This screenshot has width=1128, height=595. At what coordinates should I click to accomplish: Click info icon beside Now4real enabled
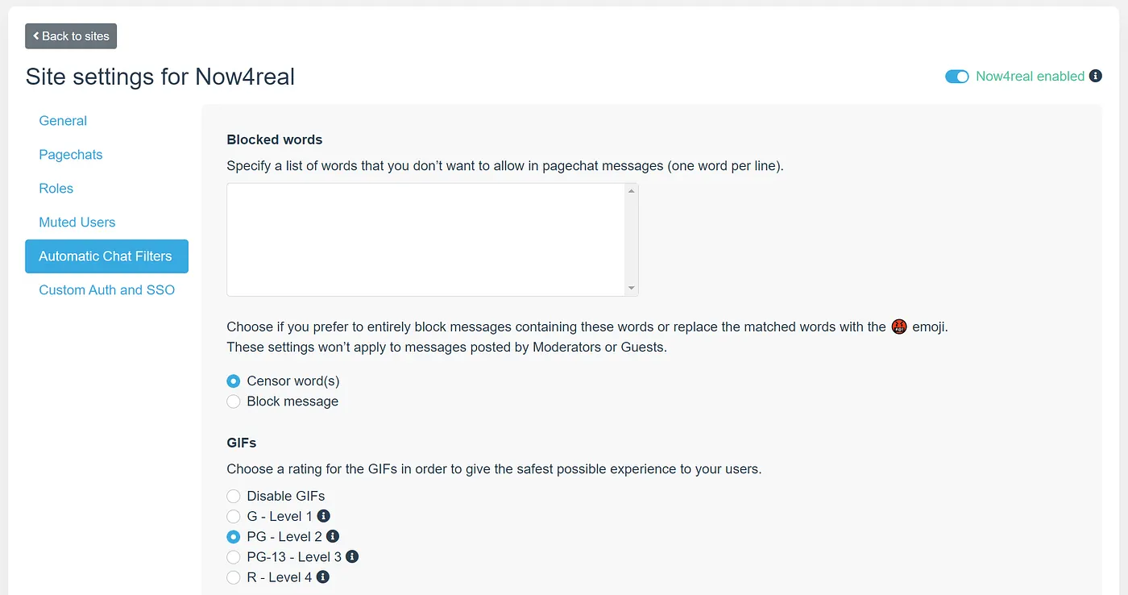tap(1095, 76)
